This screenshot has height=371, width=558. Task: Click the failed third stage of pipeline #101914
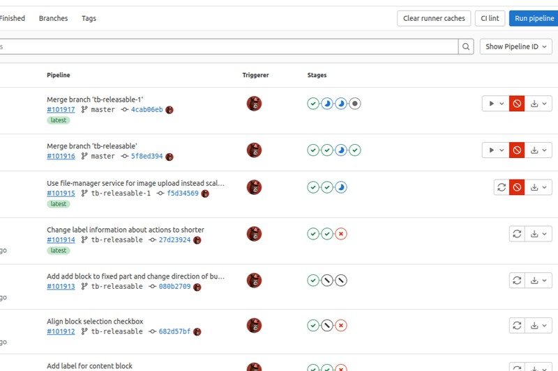[341, 234]
